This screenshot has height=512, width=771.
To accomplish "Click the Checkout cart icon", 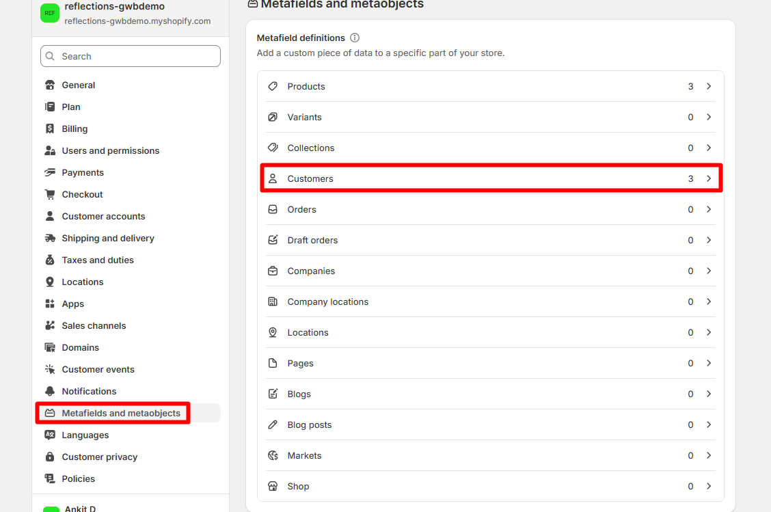I will [50, 194].
